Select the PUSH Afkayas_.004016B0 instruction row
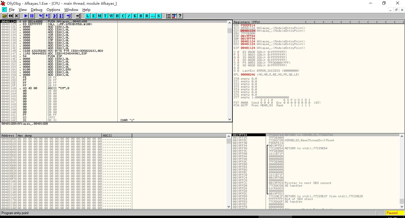This screenshot has width=405, height=218. (x=114, y=22)
